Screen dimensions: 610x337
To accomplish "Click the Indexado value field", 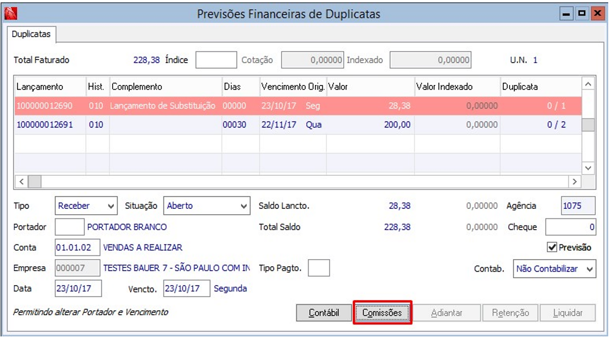I will [x=430, y=60].
